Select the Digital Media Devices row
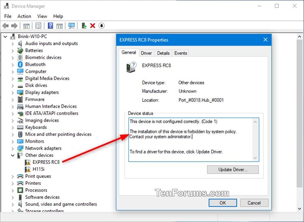The image size is (304, 222). tap(47, 78)
